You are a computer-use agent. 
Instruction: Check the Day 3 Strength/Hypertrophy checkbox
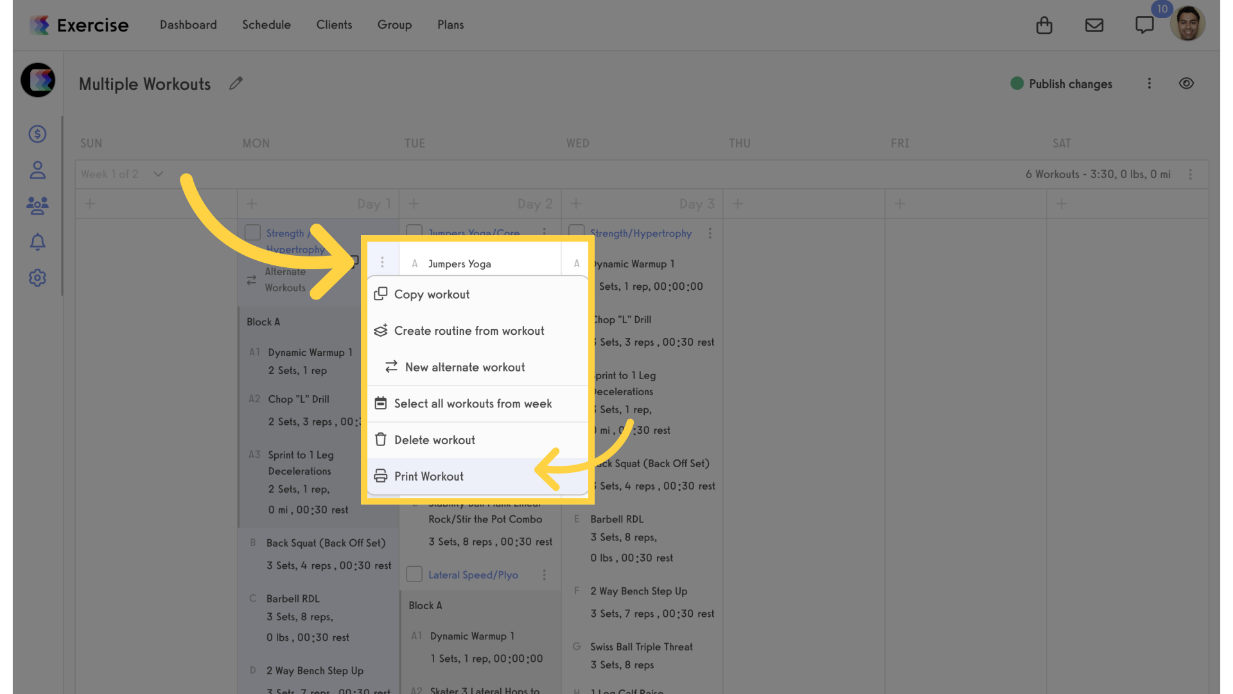pyautogui.click(x=576, y=231)
